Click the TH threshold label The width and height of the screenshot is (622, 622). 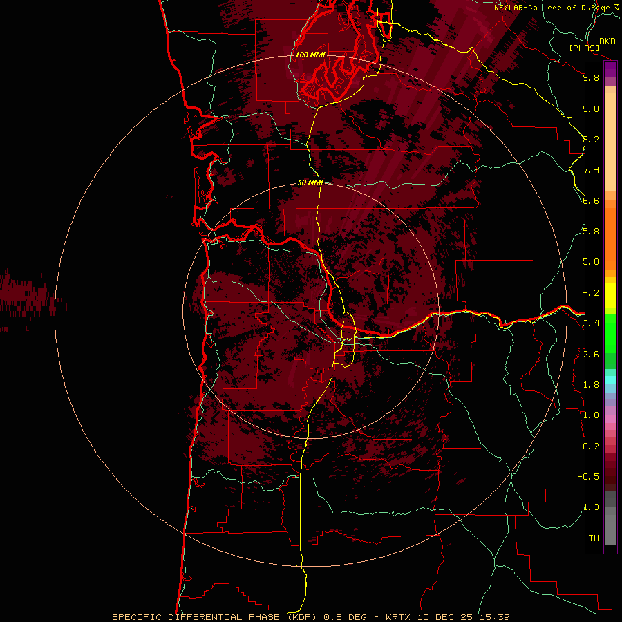pyautogui.click(x=594, y=538)
